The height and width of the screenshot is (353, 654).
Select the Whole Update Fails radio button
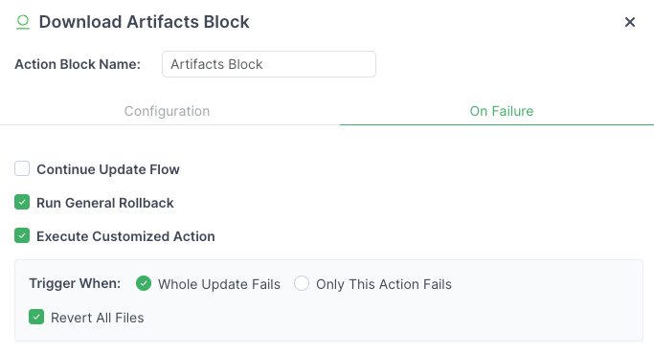point(144,283)
